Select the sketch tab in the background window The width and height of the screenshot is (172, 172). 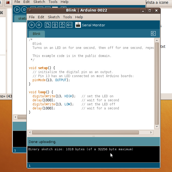(x=21, y=19)
